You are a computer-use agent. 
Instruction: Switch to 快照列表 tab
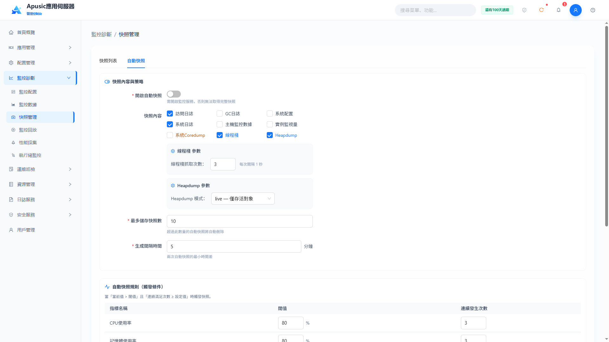pyautogui.click(x=108, y=61)
